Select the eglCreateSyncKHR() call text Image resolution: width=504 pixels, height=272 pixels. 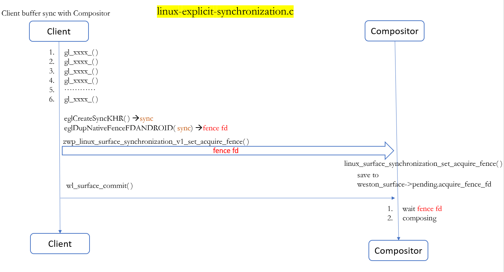[x=97, y=119]
